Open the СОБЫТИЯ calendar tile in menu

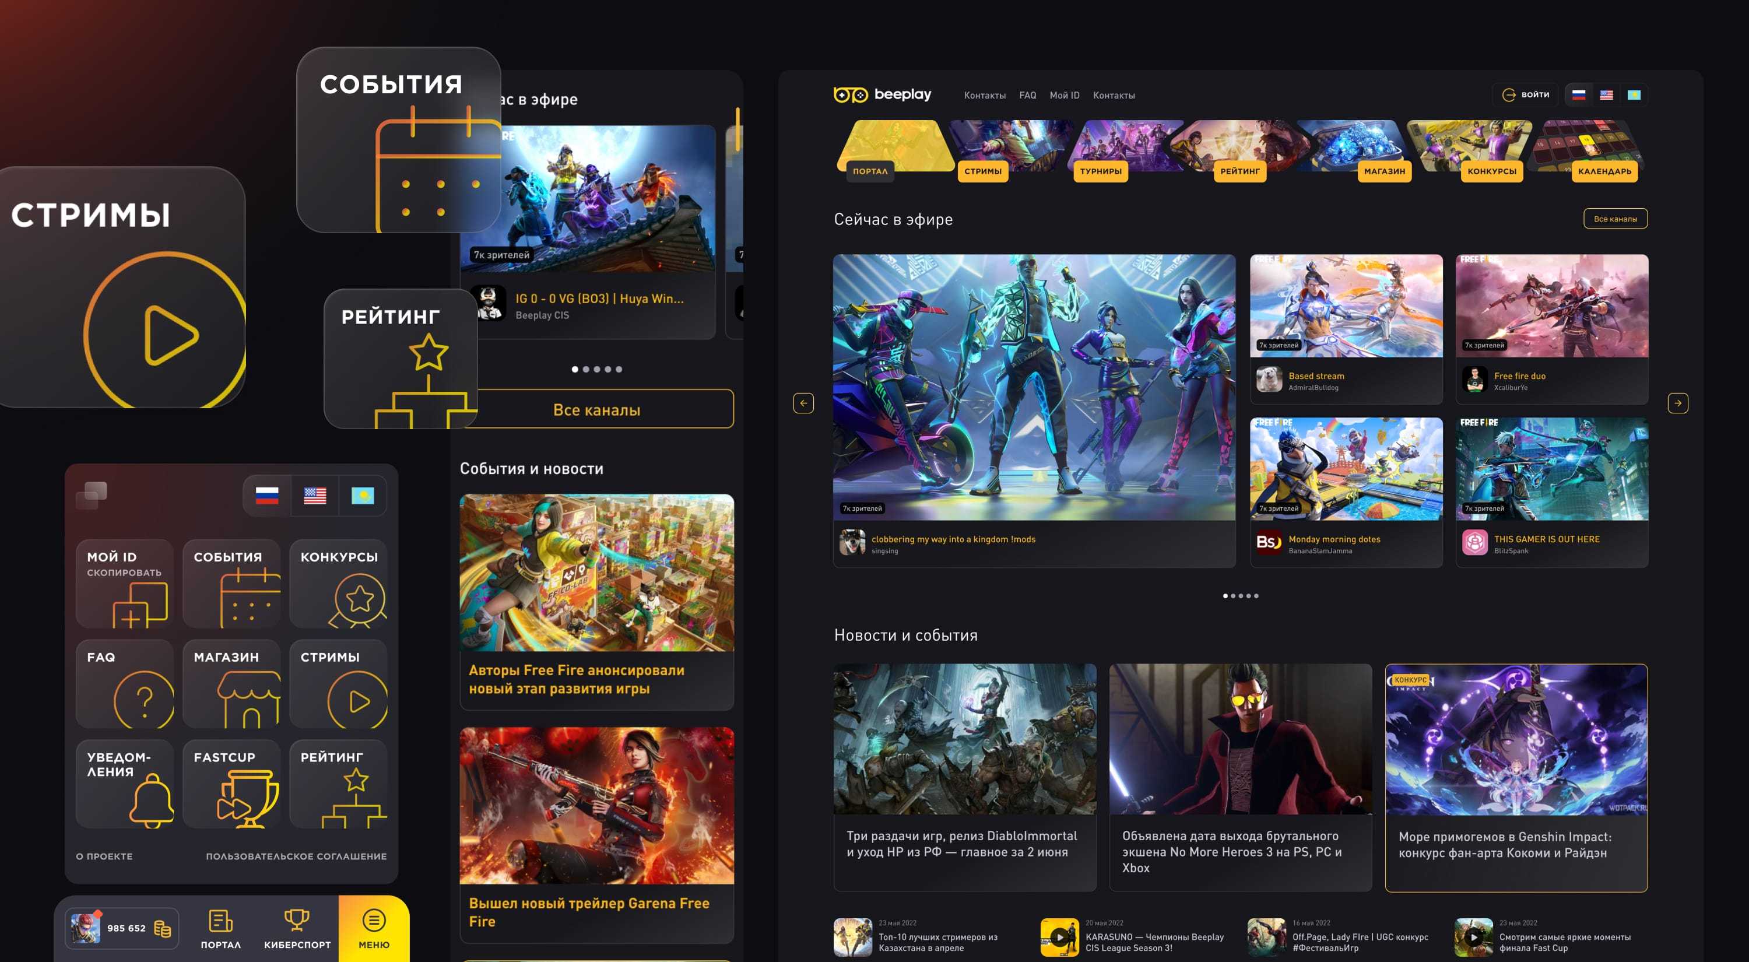tap(231, 584)
